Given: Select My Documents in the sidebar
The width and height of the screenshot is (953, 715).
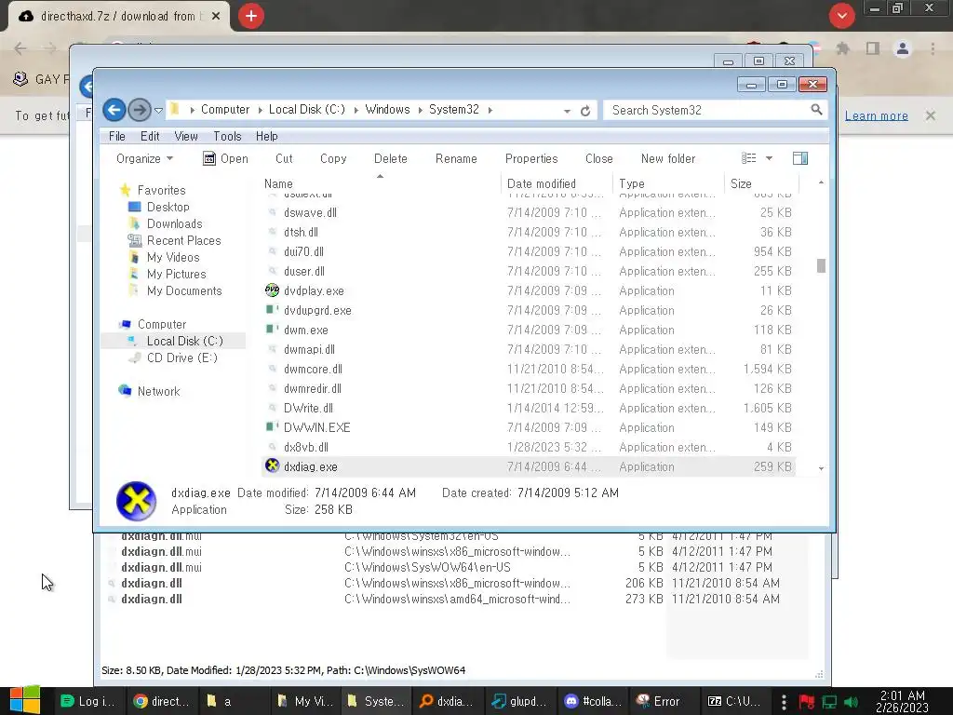Looking at the screenshot, I should click(183, 290).
